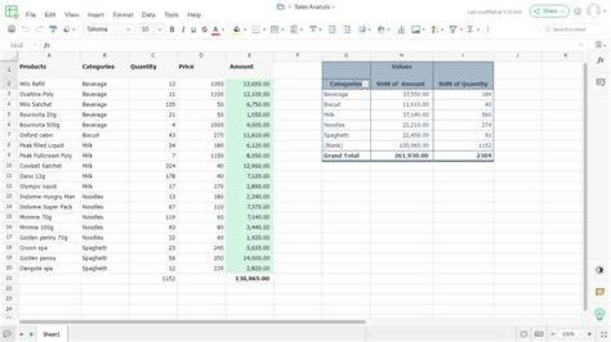Viewport: 611px width, 342px height.
Task: Click the info icon beside Share
Action: pos(578,11)
